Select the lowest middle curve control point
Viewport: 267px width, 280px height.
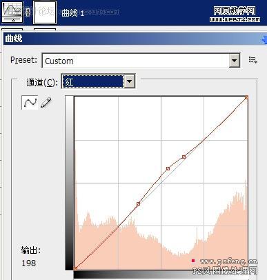click(x=138, y=203)
